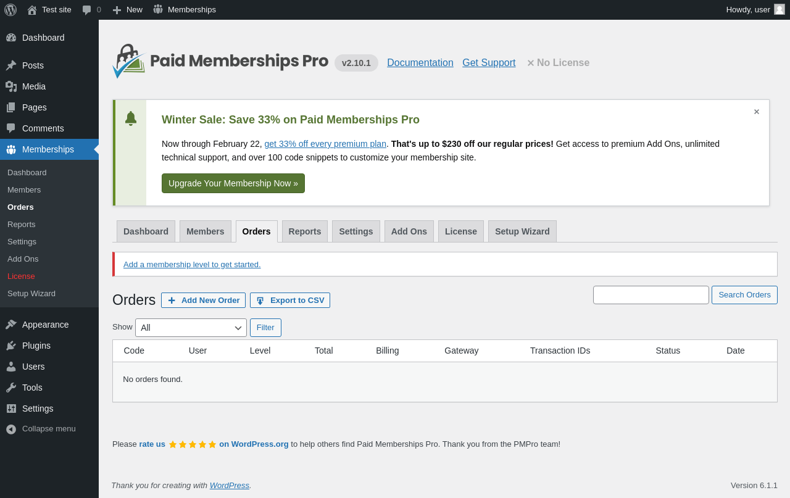790x498 pixels.
Task: Collapse the admin sidebar menu
Action: 49,429
